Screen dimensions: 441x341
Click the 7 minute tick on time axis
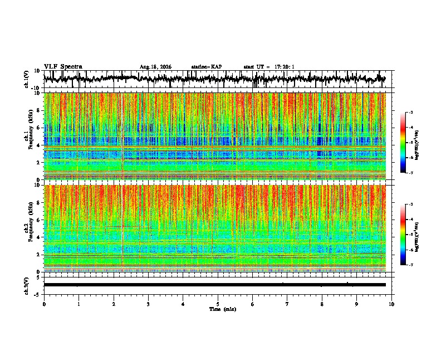tap(287, 304)
